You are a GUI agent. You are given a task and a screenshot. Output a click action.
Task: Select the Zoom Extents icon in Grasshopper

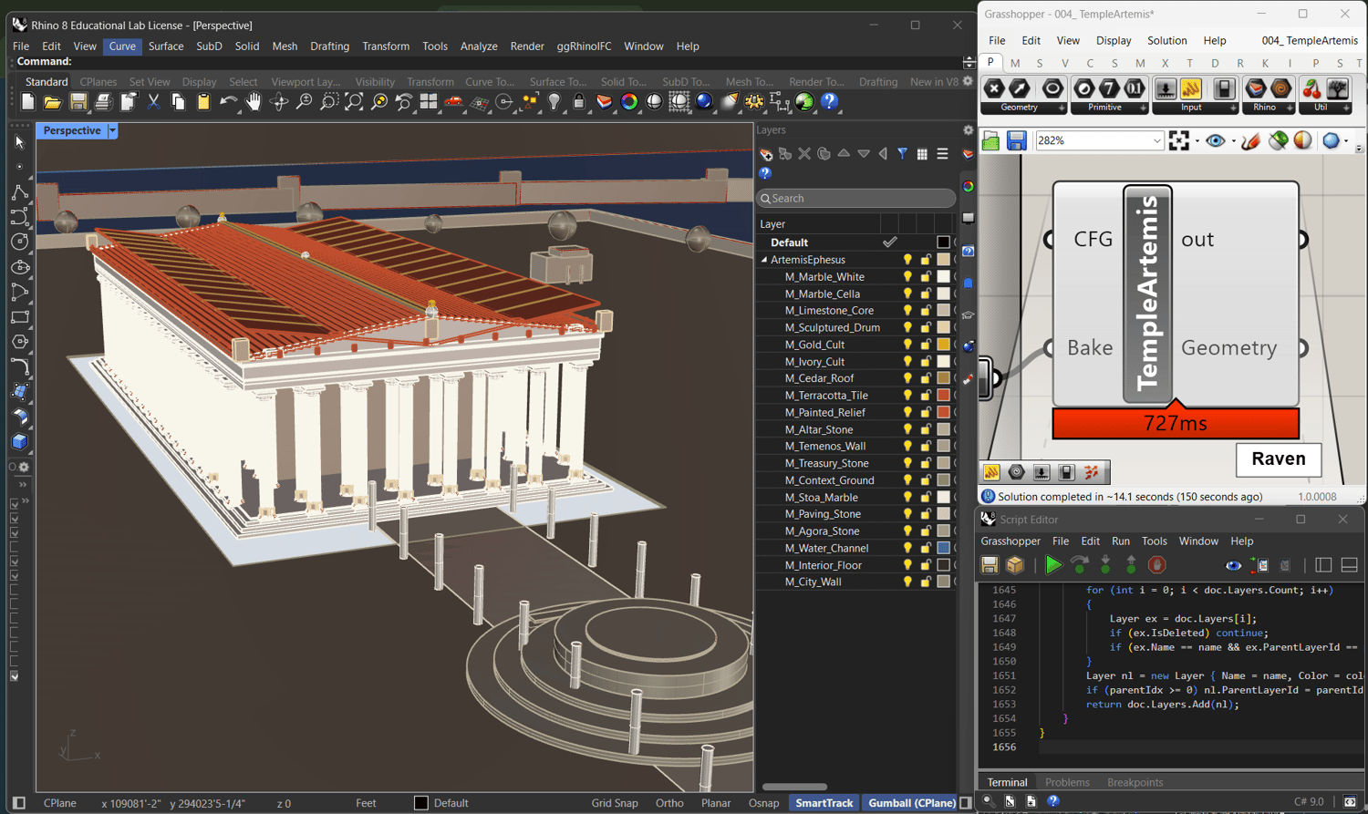tap(1179, 140)
